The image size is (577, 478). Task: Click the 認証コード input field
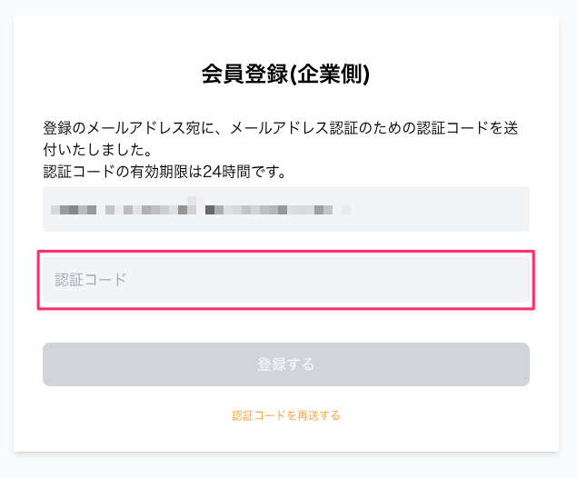[x=285, y=280]
